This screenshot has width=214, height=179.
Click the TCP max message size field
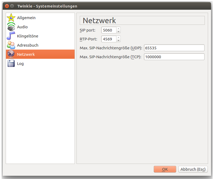click(174, 57)
